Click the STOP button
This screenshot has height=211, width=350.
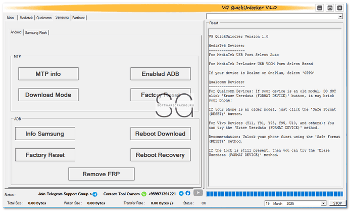click(337, 203)
